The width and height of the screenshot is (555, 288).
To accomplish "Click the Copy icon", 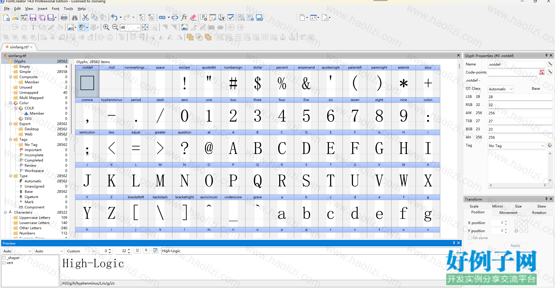I will click(94, 18).
